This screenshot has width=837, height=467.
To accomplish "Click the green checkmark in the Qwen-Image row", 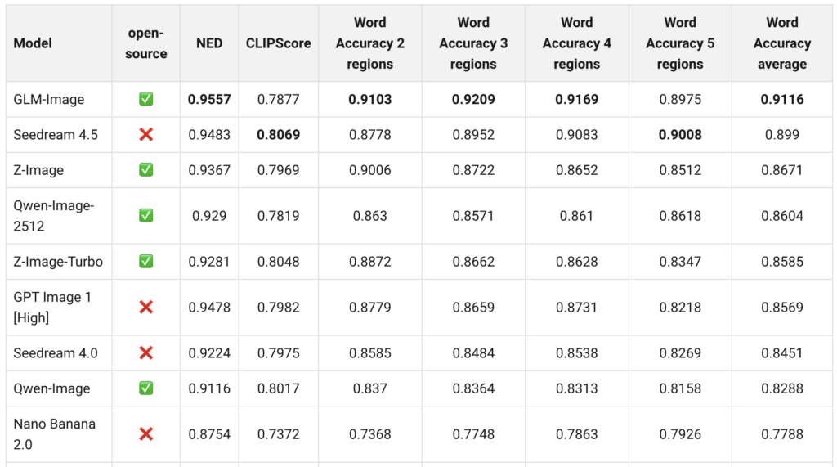I will [x=146, y=388].
